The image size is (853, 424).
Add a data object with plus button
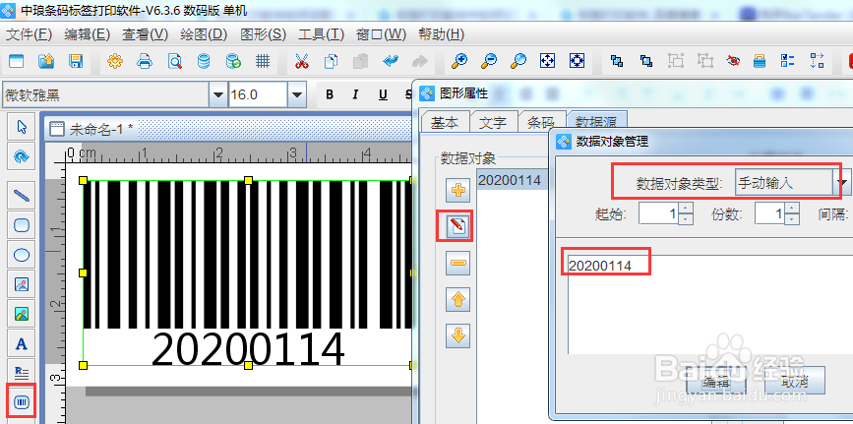pos(458,191)
